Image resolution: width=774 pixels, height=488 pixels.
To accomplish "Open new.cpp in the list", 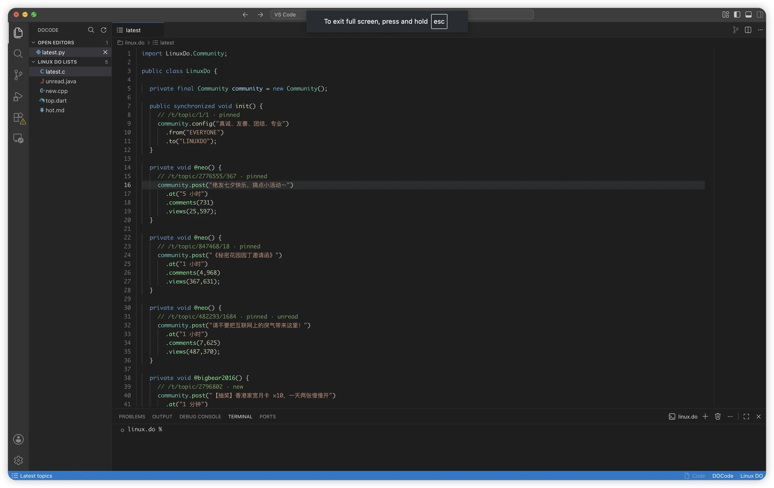I will (x=70, y=91).
